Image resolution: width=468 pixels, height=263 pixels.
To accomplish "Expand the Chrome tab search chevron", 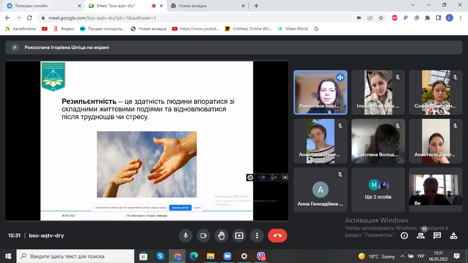I will 413,5.
